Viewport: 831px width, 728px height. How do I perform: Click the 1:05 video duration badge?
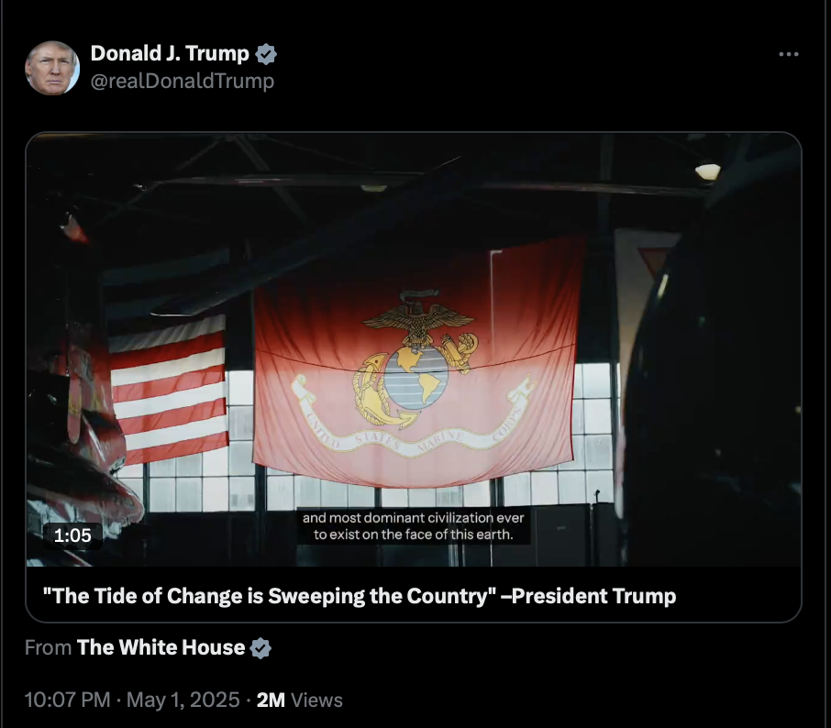[x=72, y=535]
